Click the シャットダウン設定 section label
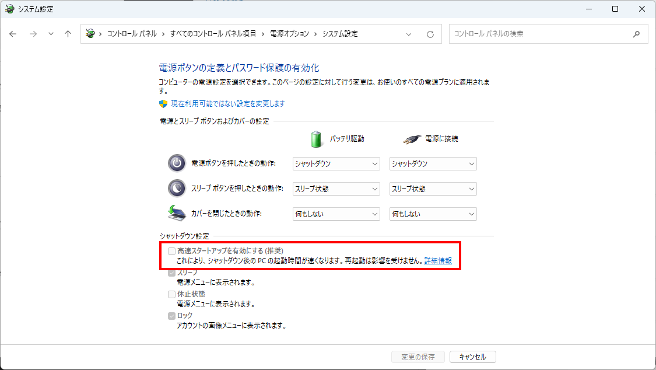 pyautogui.click(x=184, y=236)
